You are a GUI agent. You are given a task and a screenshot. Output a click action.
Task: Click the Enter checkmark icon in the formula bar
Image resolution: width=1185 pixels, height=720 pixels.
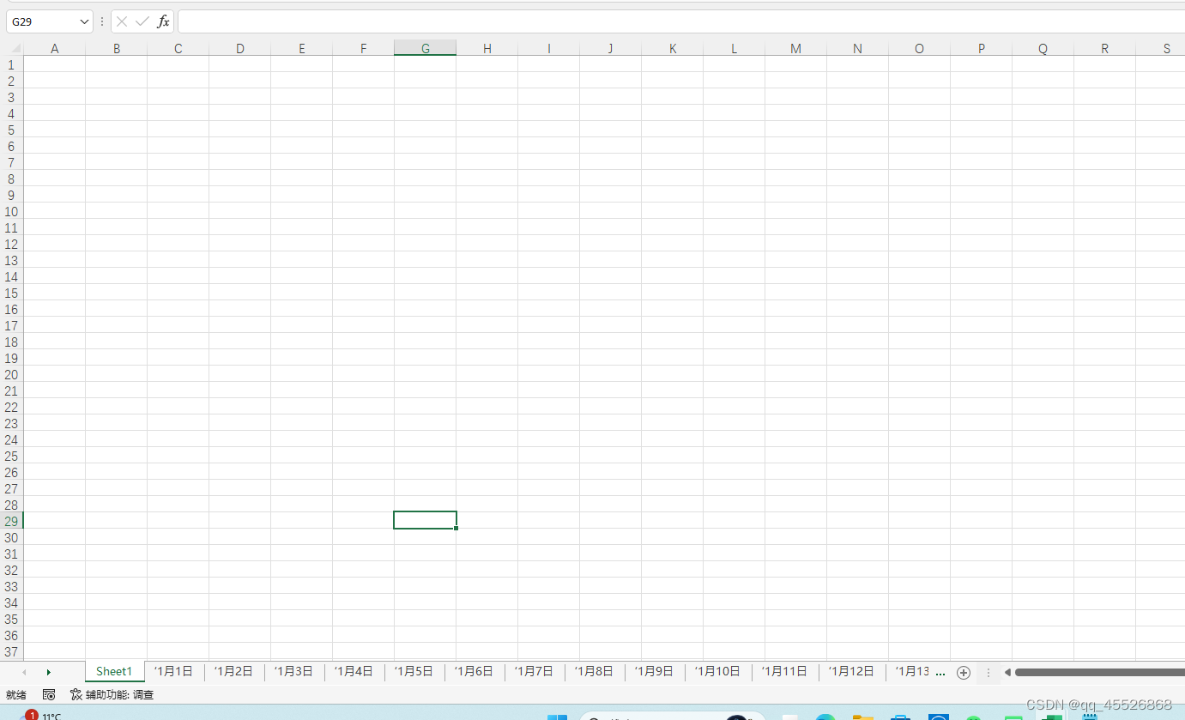142,21
